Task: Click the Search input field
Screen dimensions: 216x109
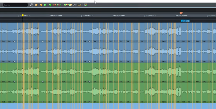Action: coord(15,5)
